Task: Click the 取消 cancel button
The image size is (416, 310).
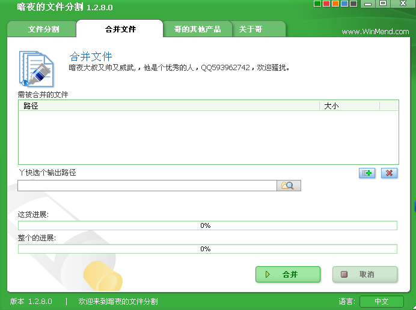Action: (x=365, y=274)
